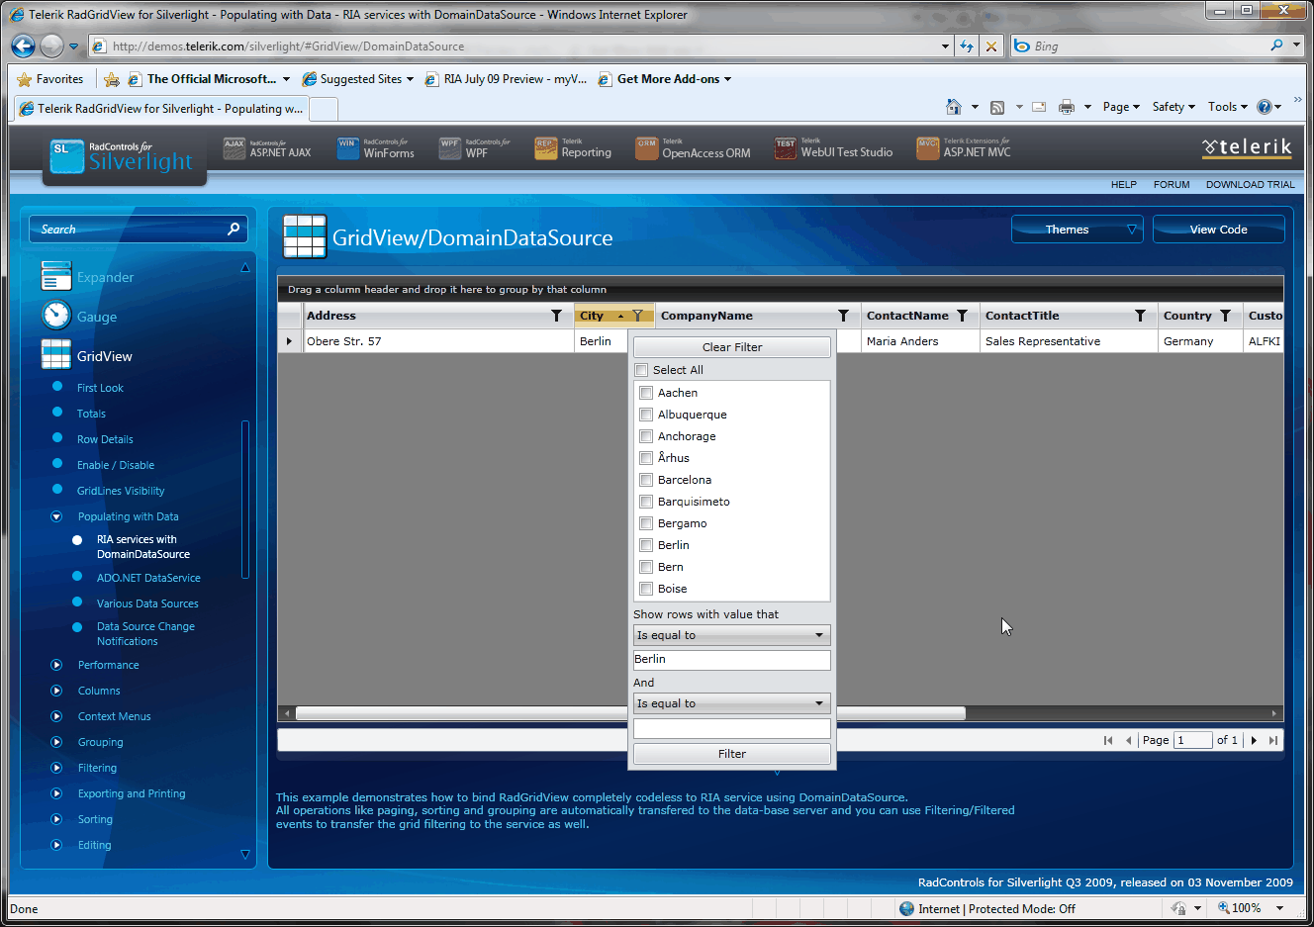Click the Filter button in popup

click(731, 754)
